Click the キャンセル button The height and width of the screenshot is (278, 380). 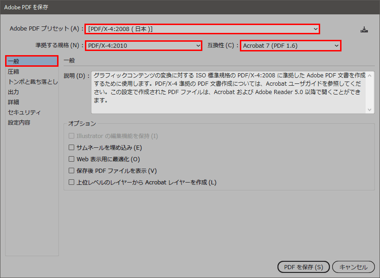[353, 267]
